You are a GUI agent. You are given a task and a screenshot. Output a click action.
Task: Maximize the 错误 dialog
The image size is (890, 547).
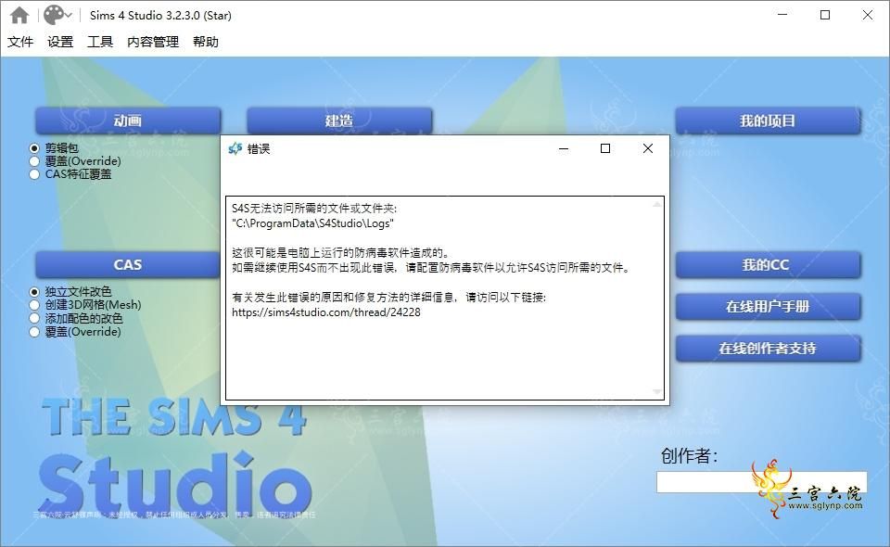point(605,148)
